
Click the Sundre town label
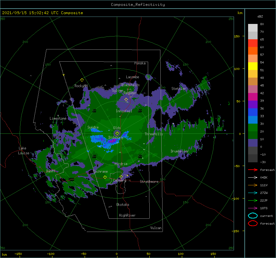tap(93, 127)
